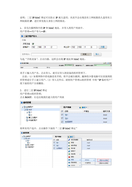This screenshot has width=132, height=187.
Task: Expand group 1 in lower 组织管理 tree
Action: [26, 141]
